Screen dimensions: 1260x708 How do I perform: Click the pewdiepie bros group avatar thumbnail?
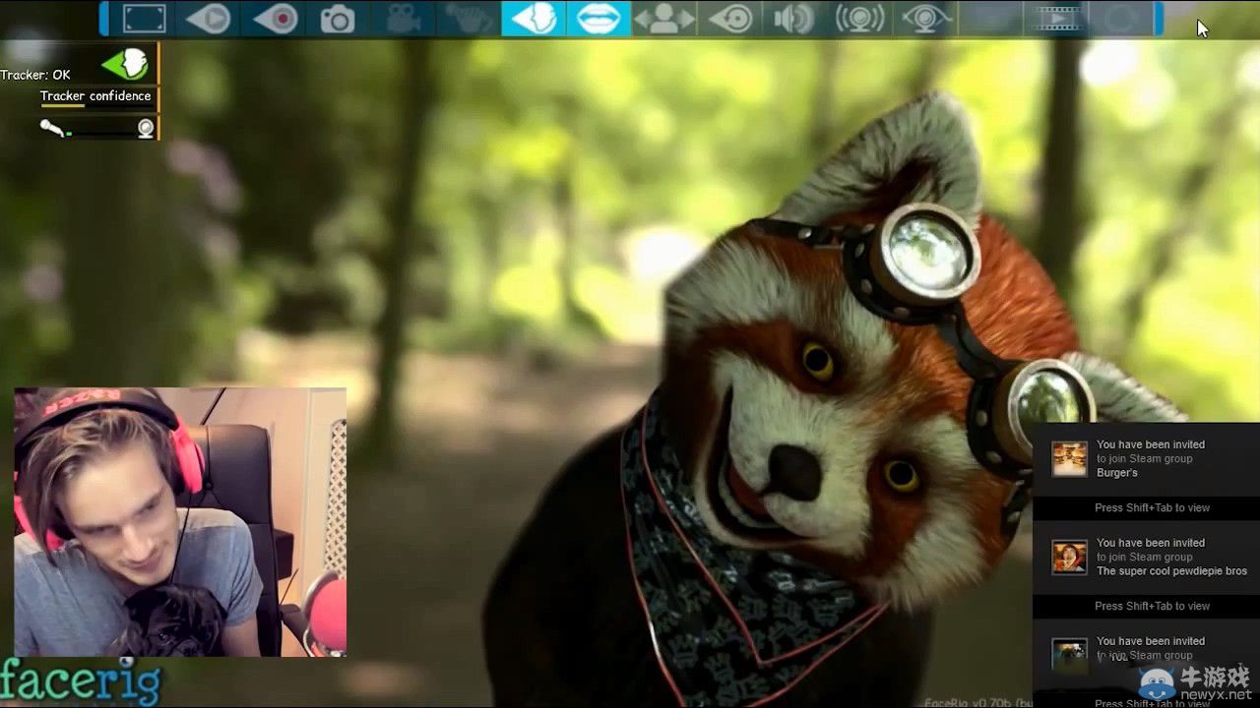pos(1069,558)
